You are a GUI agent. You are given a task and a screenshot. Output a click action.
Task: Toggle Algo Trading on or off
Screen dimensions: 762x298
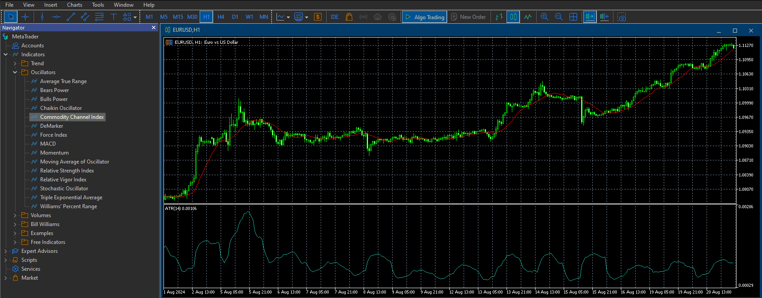click(424, 17)
